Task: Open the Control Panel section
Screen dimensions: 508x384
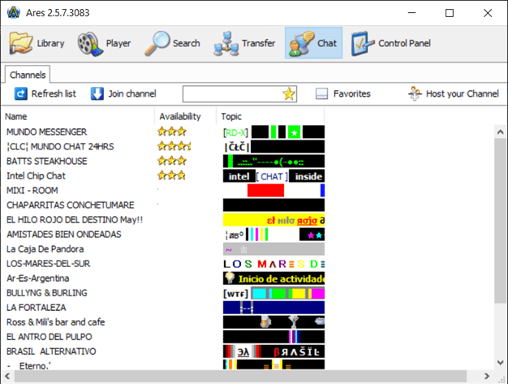Action: [x=390, y=43]
